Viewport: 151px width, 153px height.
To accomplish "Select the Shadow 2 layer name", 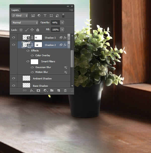I will tap(50, 45).
